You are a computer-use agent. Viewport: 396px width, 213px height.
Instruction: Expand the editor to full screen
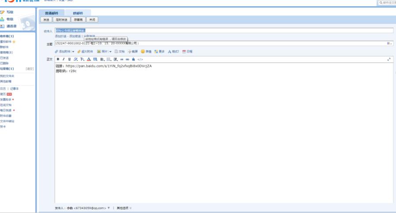389,60
